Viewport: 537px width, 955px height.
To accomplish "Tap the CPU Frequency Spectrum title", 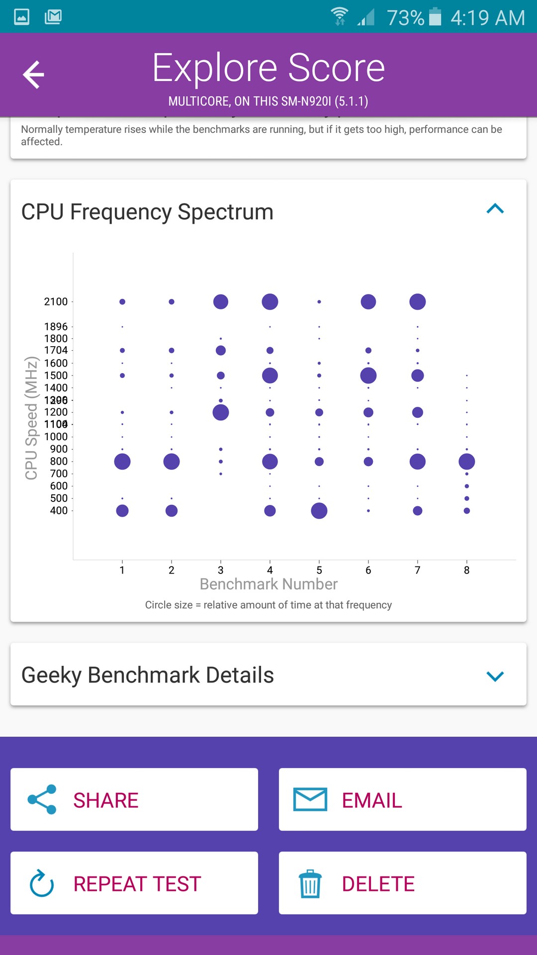I will click(x=147, y=212).
